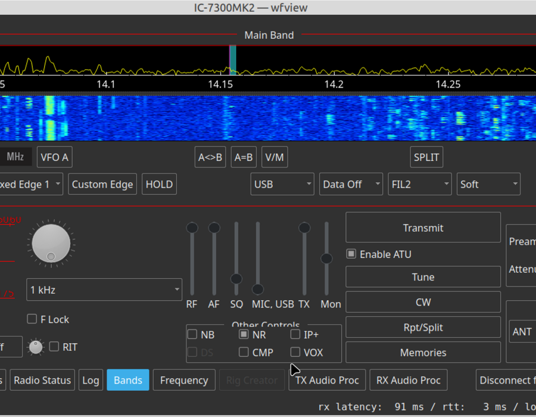Open the FIL2 filter dropdown

[420, 184]
